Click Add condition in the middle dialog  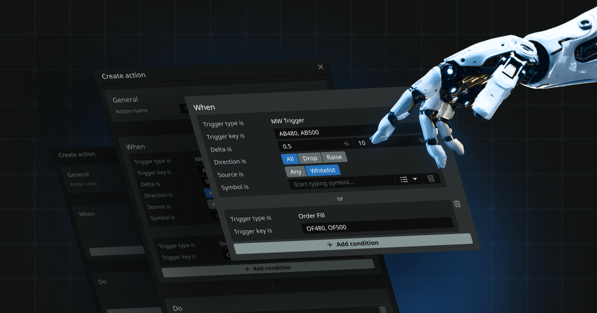(x=268, y=268)
